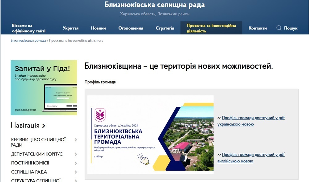Select Керівництво селищної ради navigation item
The width and height of the screenshot is (309, 182).
tap(38, 142)
